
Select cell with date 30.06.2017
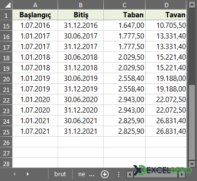click(x=81, y=36)
